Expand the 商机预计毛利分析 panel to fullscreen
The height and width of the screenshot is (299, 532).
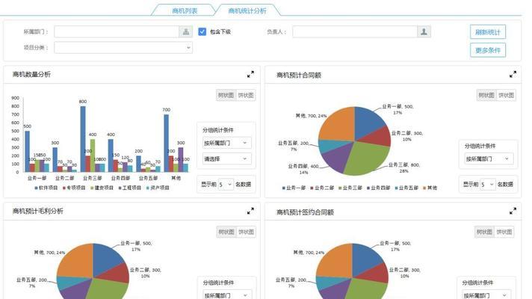(x=250, y=211)
